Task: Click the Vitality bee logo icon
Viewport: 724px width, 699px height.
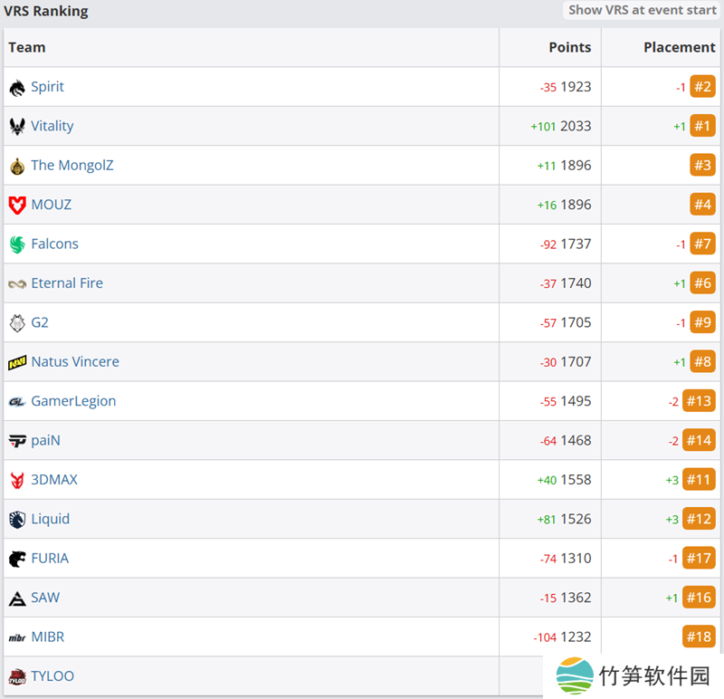Action: pos(17,127)
